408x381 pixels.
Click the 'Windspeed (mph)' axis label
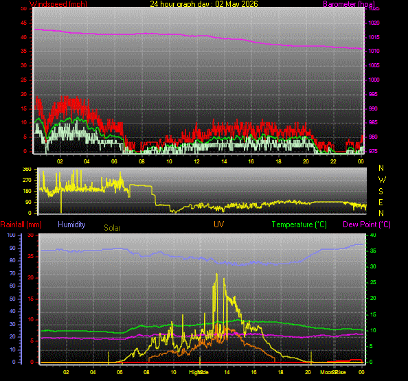(x=58, y=4)
